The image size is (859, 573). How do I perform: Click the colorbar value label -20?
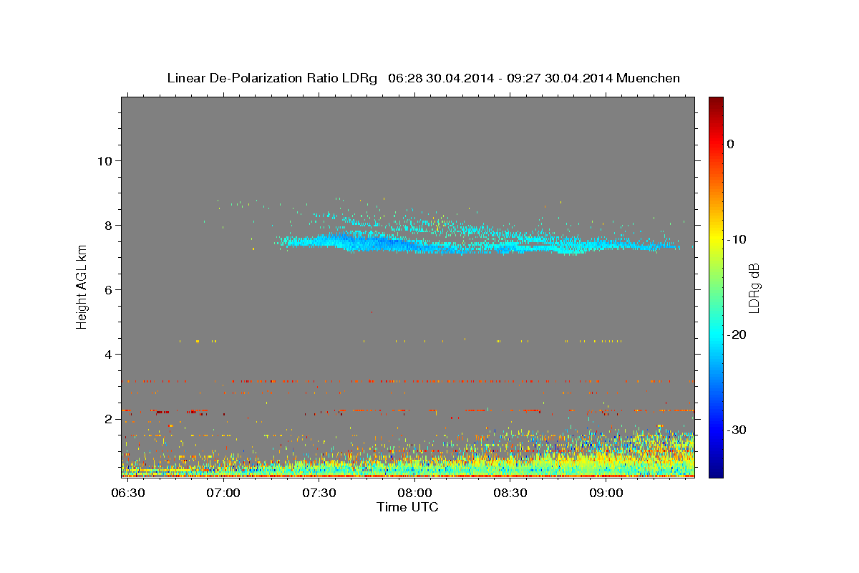(737, 334)
